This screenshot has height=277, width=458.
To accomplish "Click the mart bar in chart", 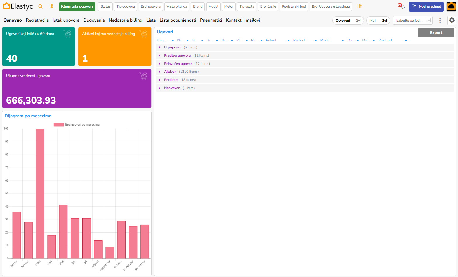I will point(40,194).
